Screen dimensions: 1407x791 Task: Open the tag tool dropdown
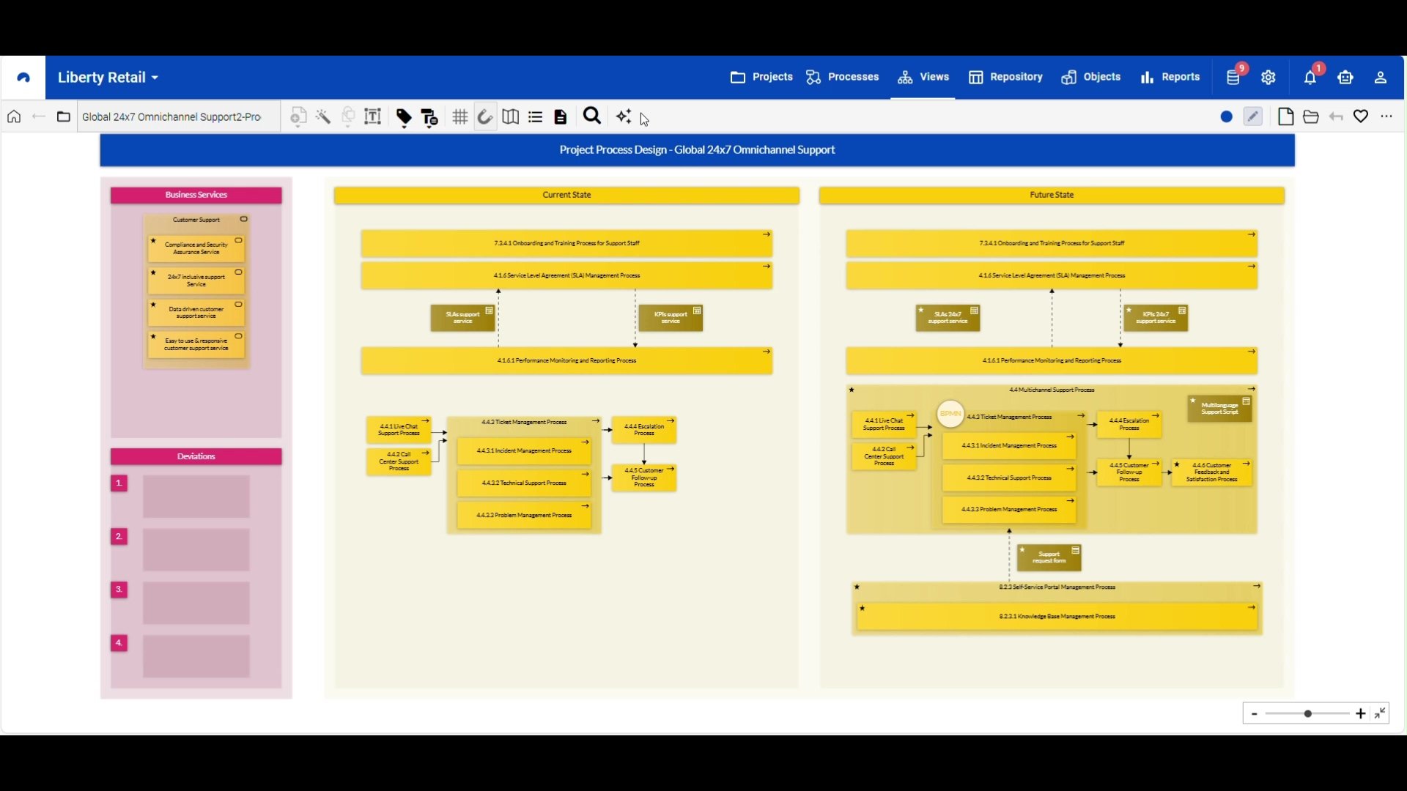[x=404, y=117]
